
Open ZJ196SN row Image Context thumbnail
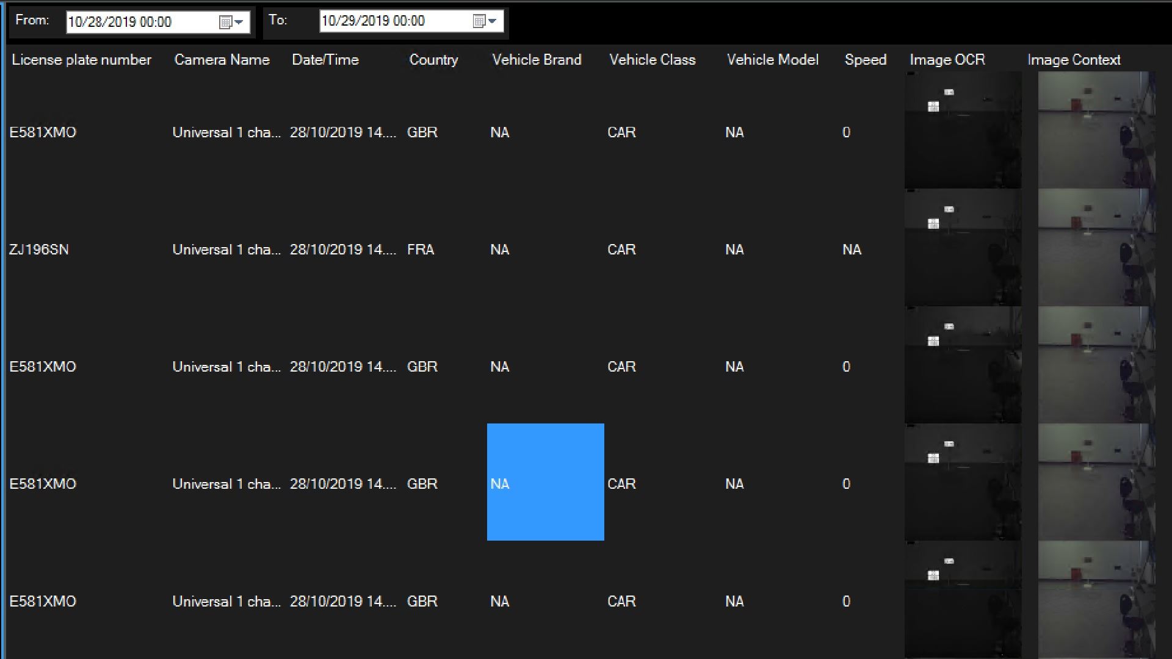coord(1096,248)
